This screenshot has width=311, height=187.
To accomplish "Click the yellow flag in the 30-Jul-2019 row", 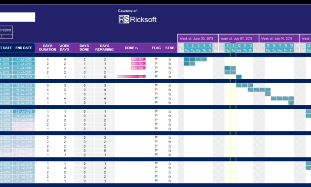I will [156, 142].
